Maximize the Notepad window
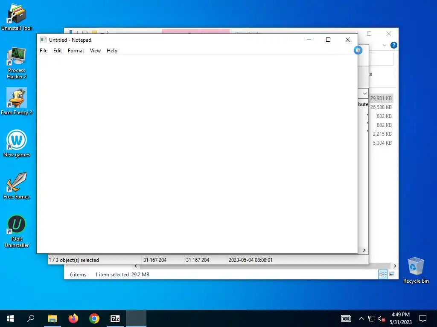The height and width of the screenshot is (327, 437). [328, 40]
